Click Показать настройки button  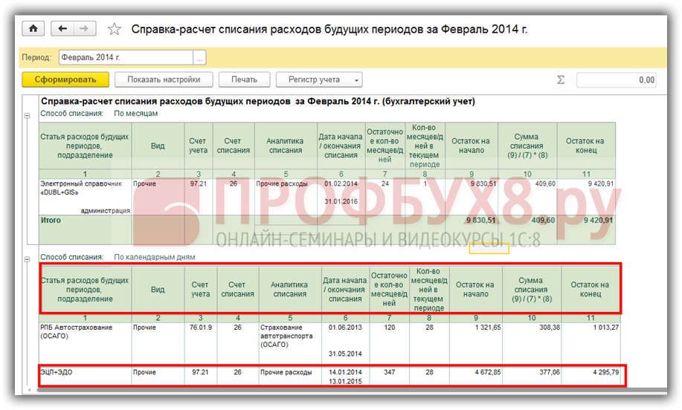click(x=164, y=79)
